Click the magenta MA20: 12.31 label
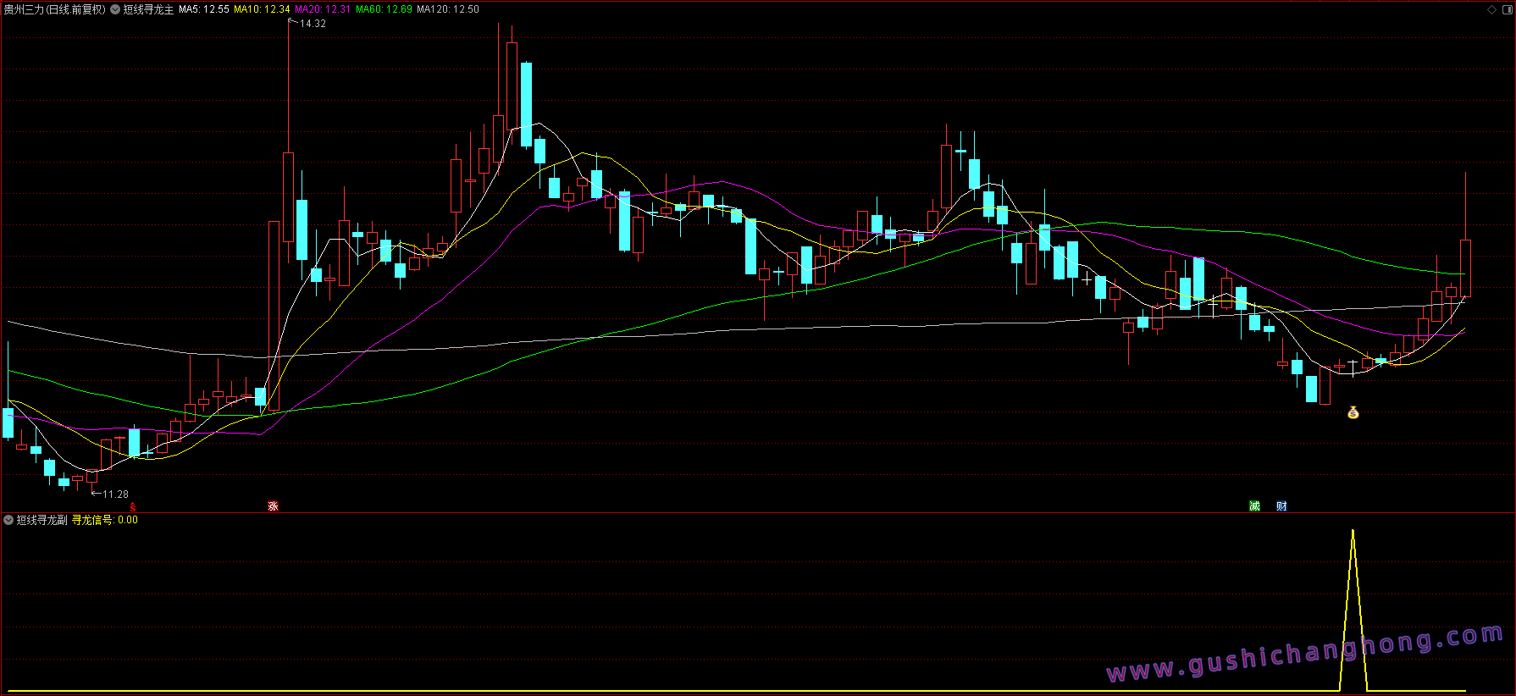Viewport: 1516px width, 696px height. pyautogui.click(x=322, y=9)
